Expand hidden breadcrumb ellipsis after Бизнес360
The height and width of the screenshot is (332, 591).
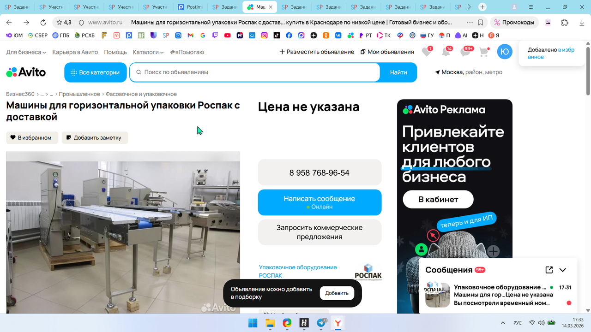pyautogui.click(x=42, y=94)
